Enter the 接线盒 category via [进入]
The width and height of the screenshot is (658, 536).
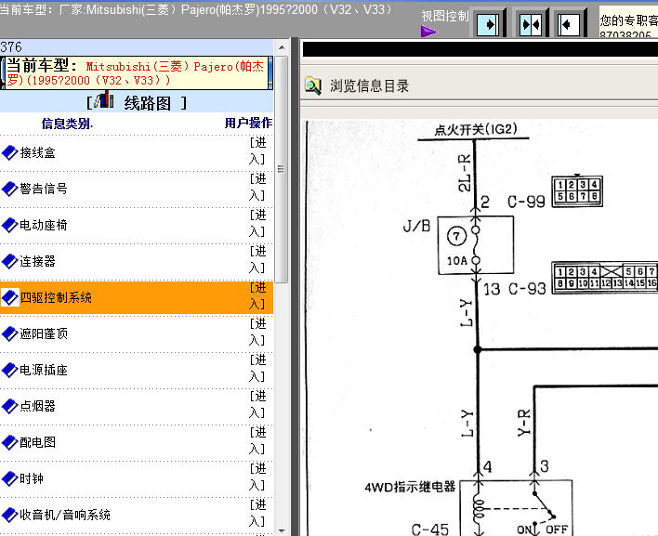257,151
